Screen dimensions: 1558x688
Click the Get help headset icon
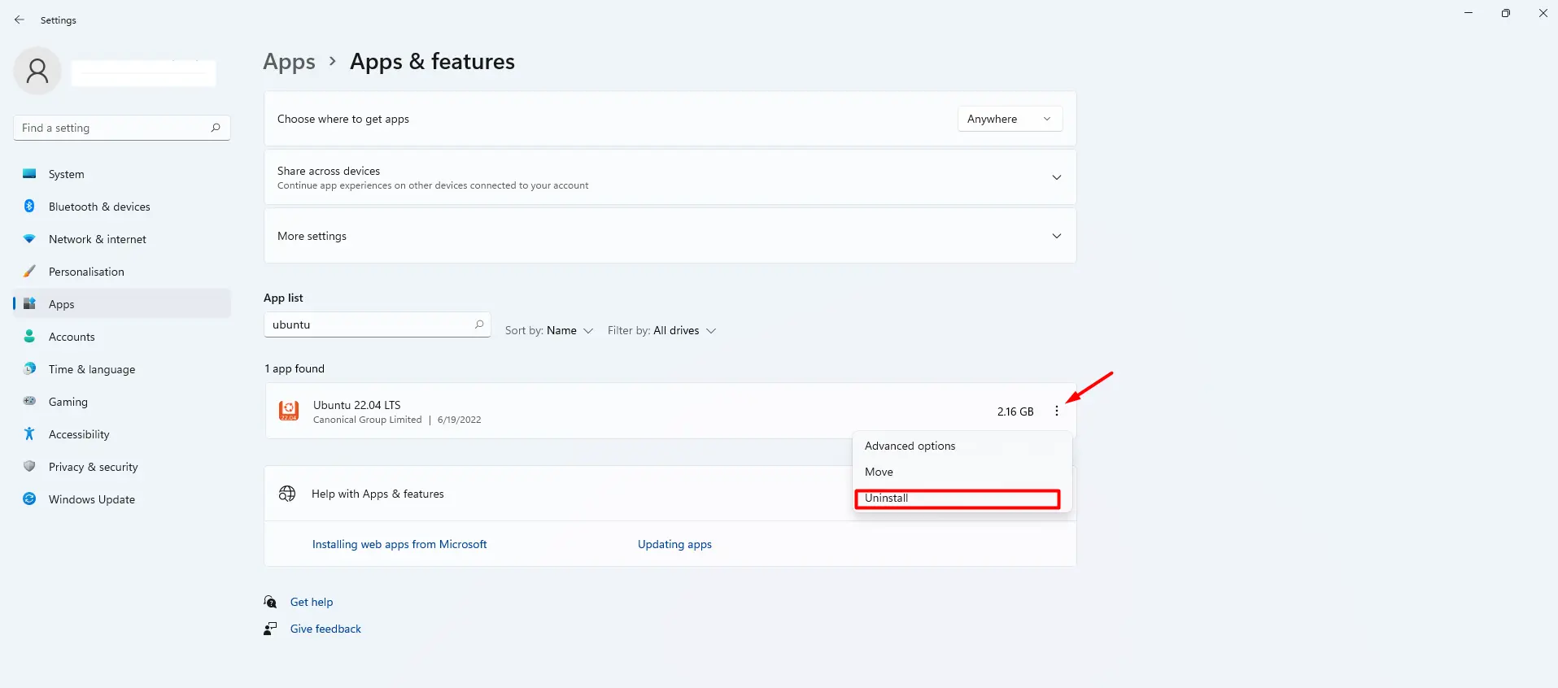pyautogui.click(x=270, y=602)
